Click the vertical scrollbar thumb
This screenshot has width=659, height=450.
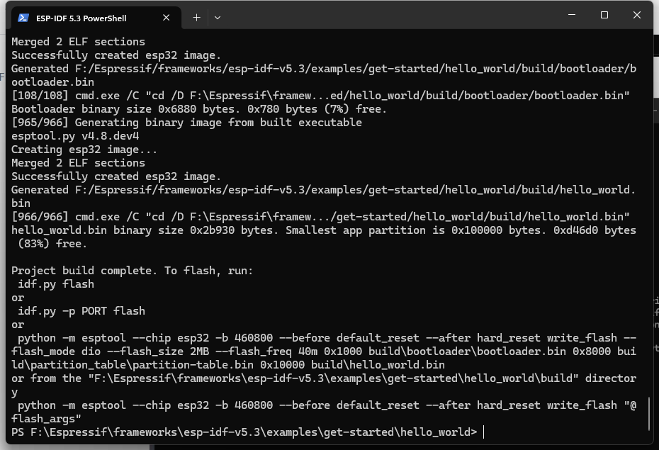click(648, 413)
